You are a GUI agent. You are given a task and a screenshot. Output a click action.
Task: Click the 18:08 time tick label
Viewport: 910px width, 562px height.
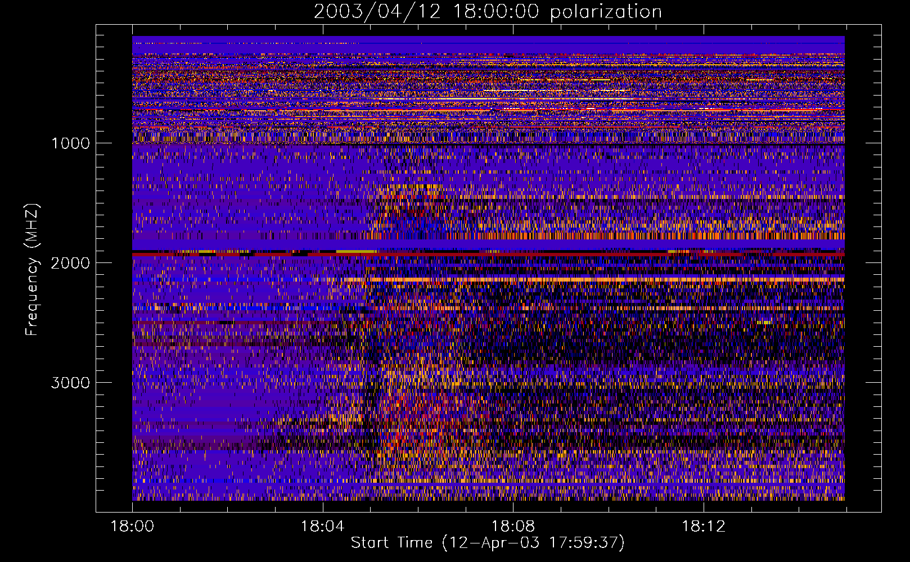pyautogui.click(x=513, y=526)
